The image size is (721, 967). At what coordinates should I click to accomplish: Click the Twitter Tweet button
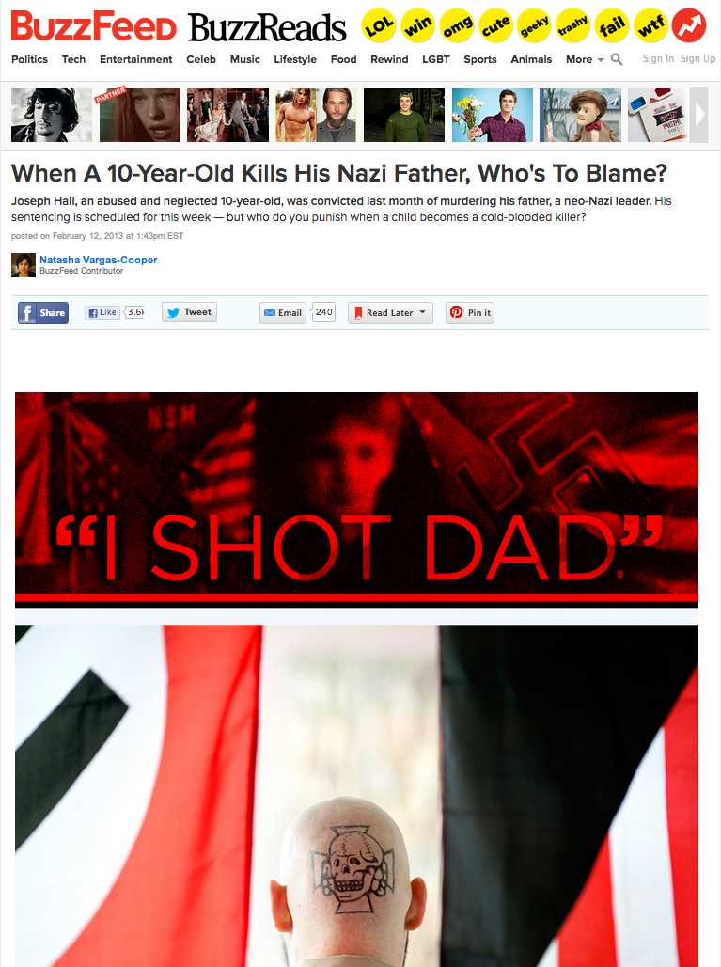189,312
